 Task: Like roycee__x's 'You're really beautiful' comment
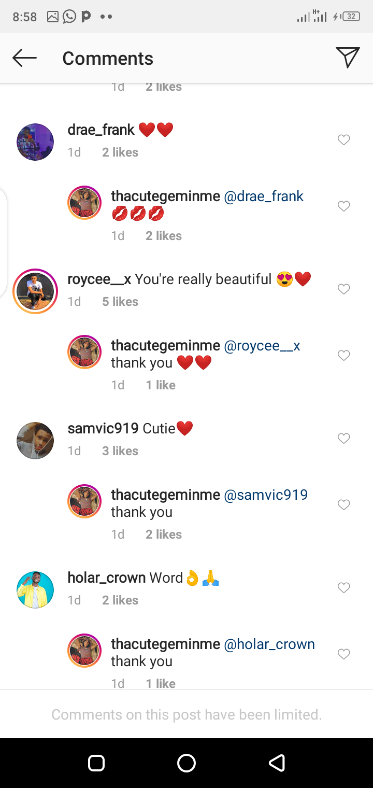pos(344,289)
